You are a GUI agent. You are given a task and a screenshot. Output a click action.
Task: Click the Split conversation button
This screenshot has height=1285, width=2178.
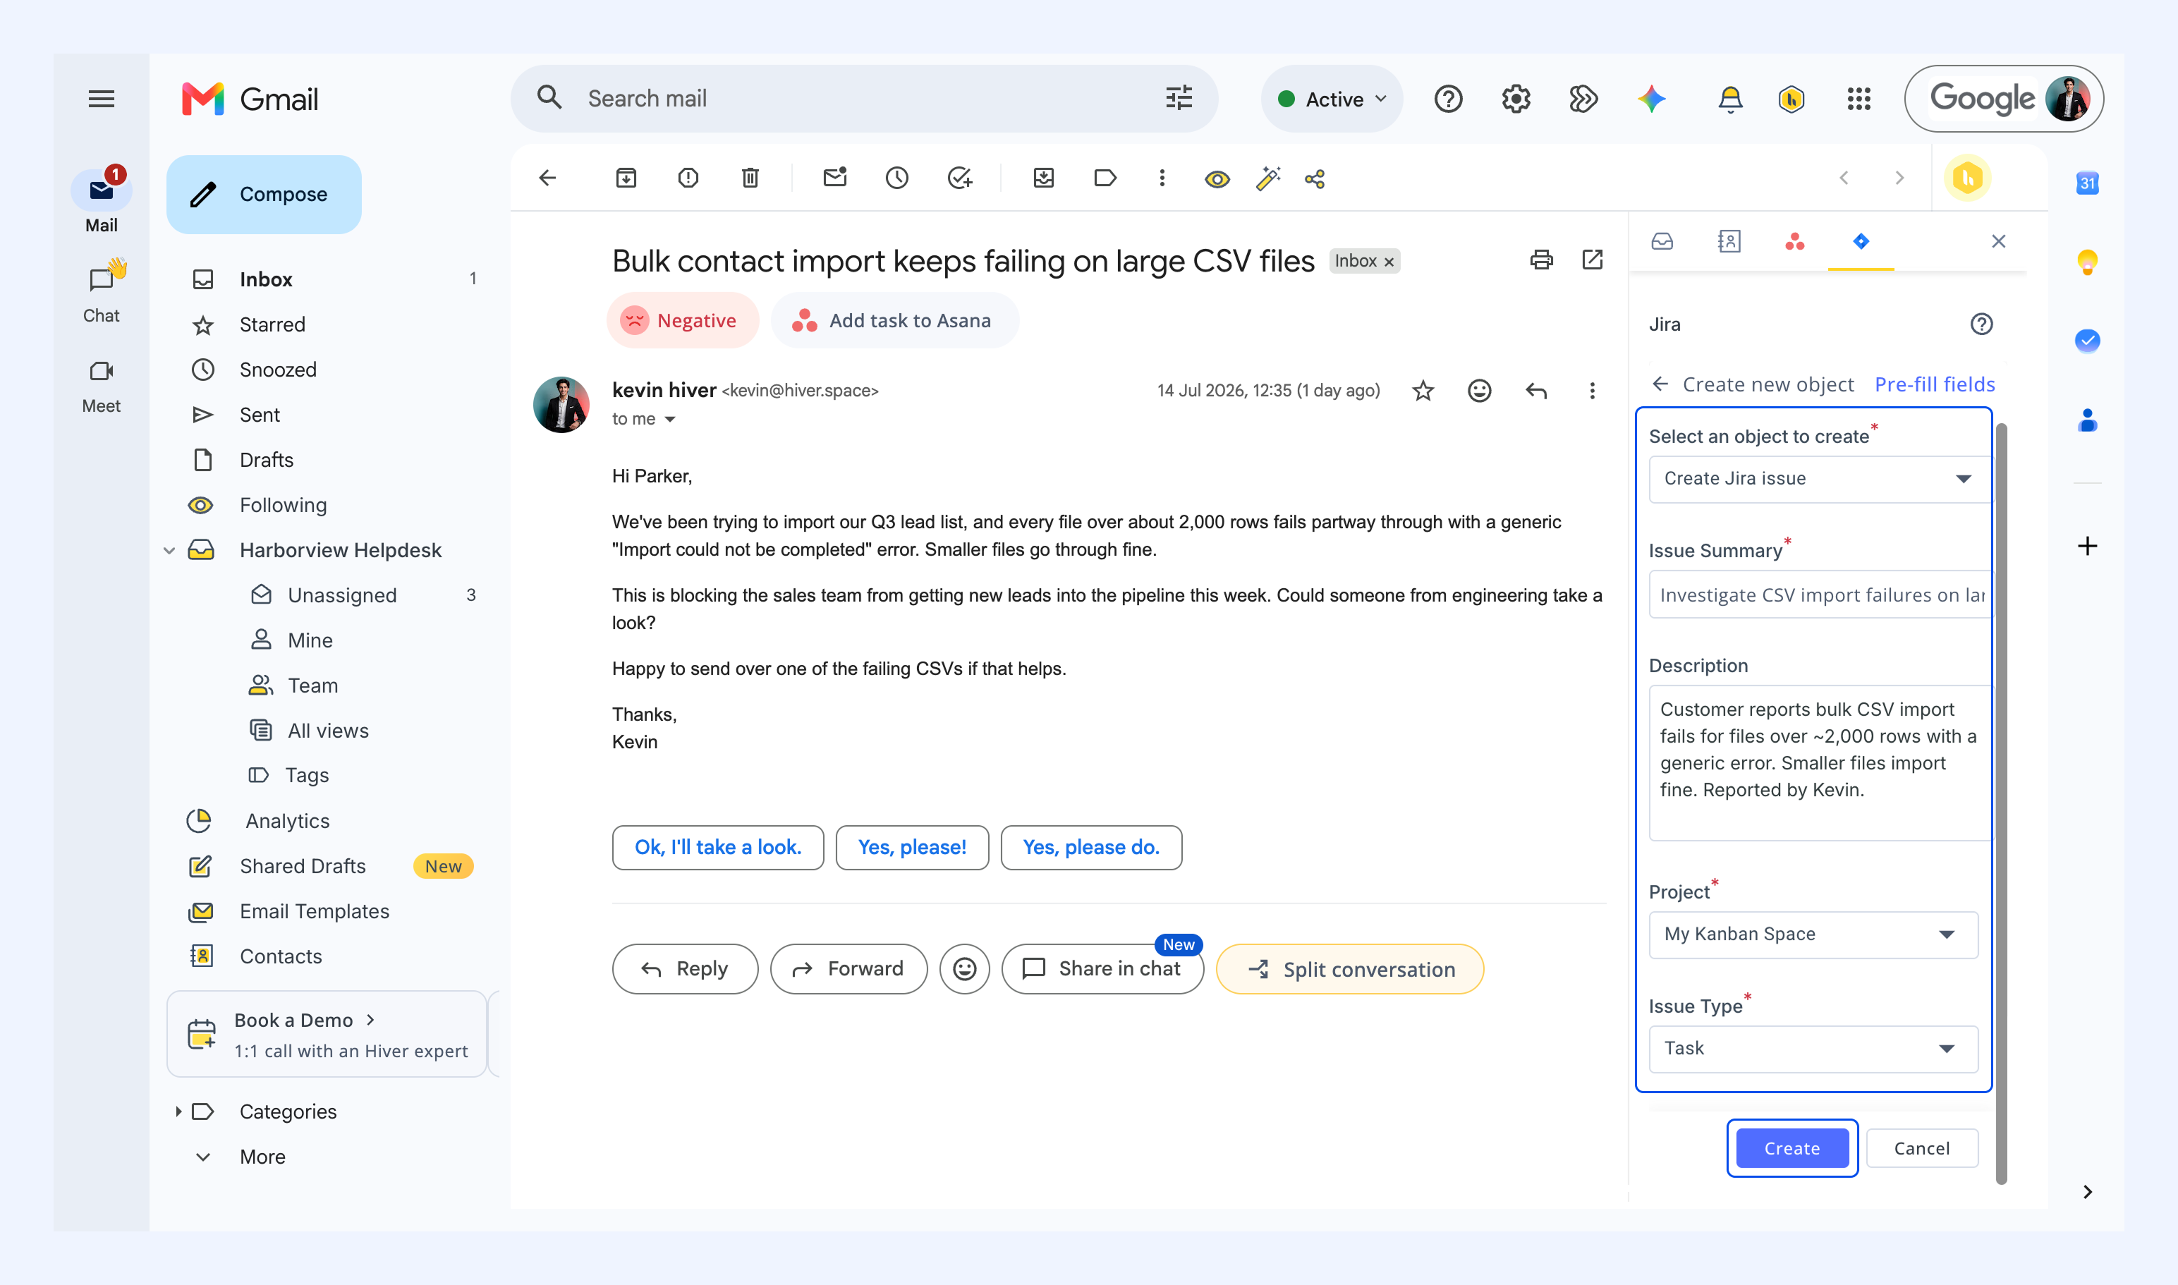[1349, 969]
